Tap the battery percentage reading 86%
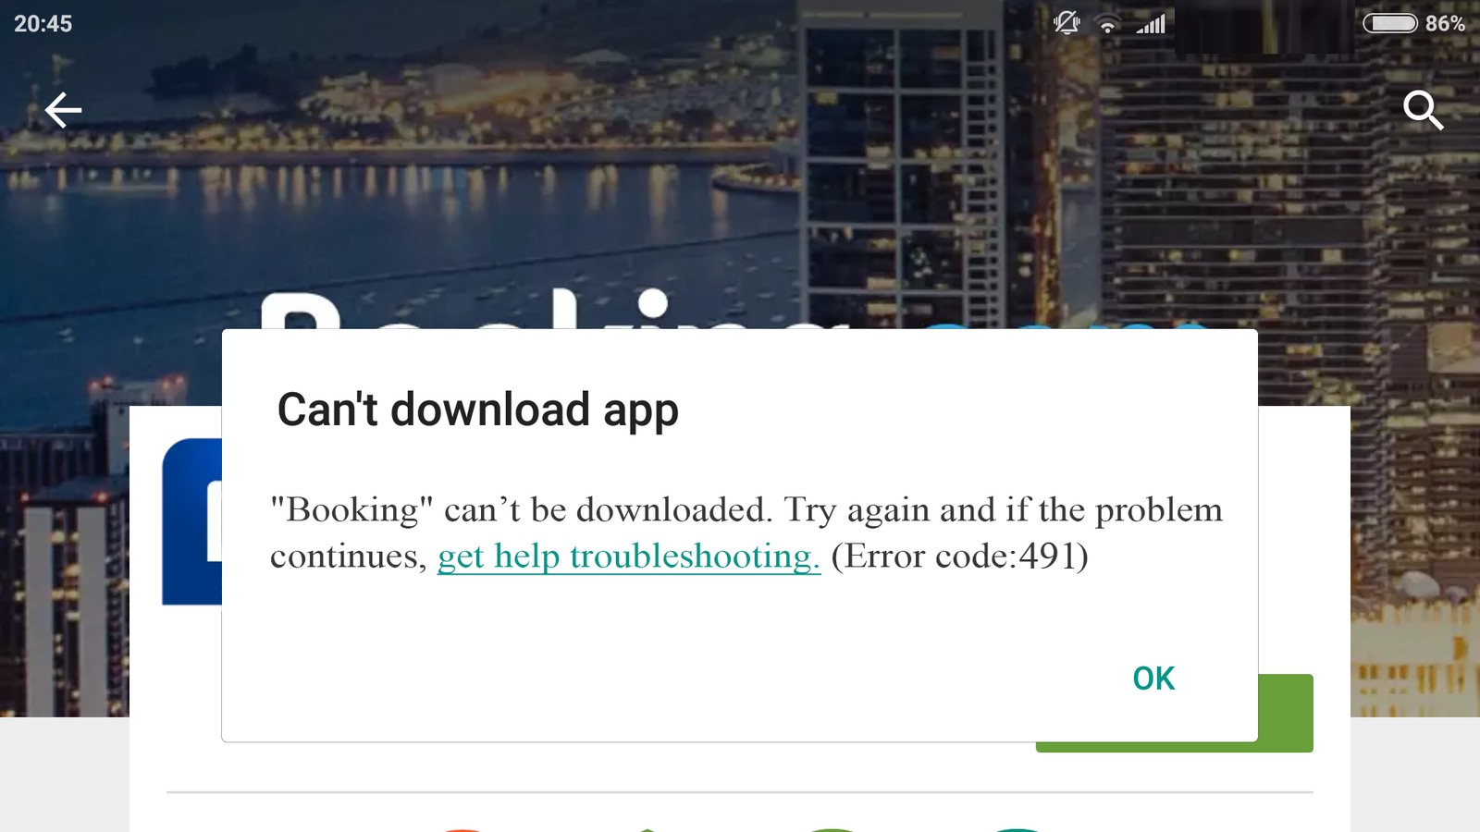 coord(1447,25)
